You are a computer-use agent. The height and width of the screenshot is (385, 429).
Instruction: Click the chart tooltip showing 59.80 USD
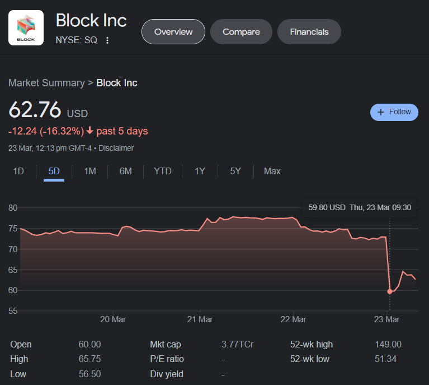point(360,207)
